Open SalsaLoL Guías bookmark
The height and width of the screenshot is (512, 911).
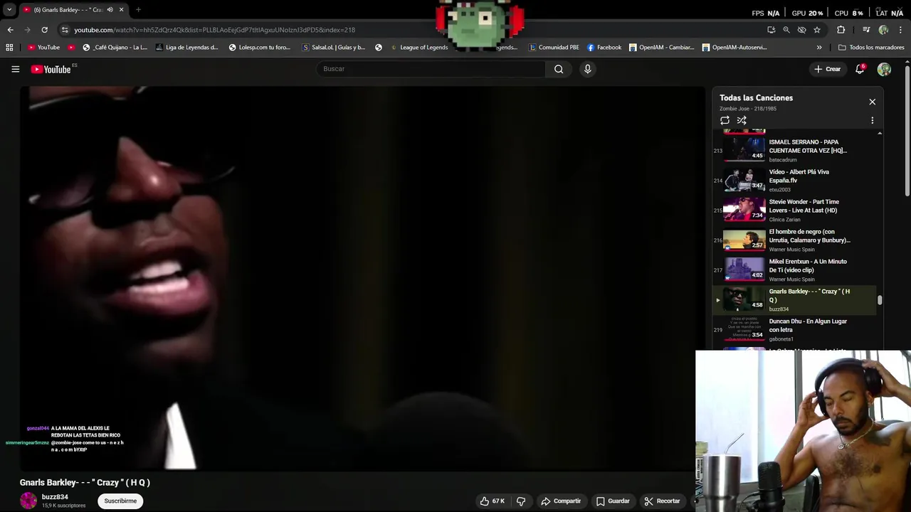click(333, 48)
